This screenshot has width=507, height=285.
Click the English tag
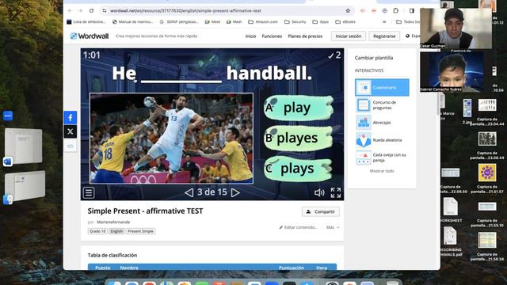pos(116,231)
